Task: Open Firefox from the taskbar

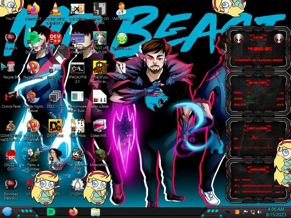Action: coord(73,212)
